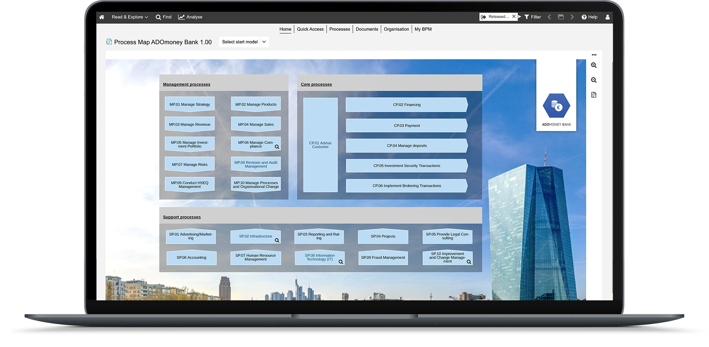Open the Filter tool

point(532,17)
